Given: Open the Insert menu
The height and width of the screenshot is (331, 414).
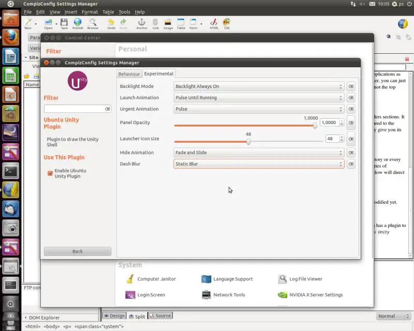Looking at the screenshot, I should 71,12.
